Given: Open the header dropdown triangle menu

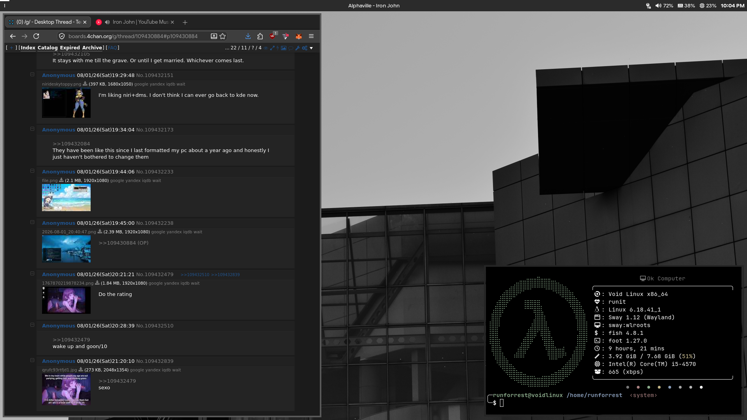Looking at the screenshot, I should (311, 48).
